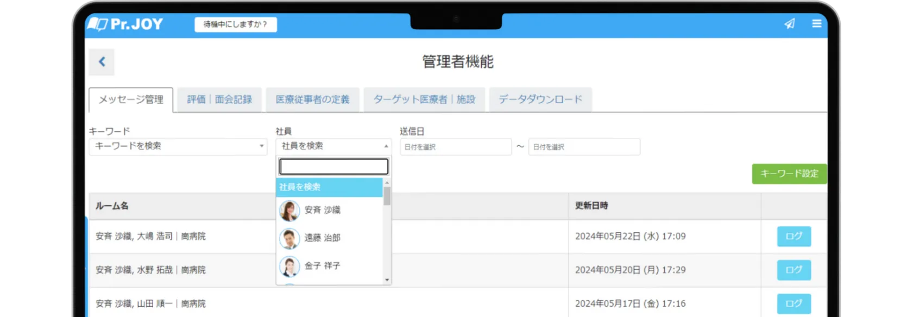913x317 pixels.
Task: Click the green キーワード設定 button
Action: 789,174
